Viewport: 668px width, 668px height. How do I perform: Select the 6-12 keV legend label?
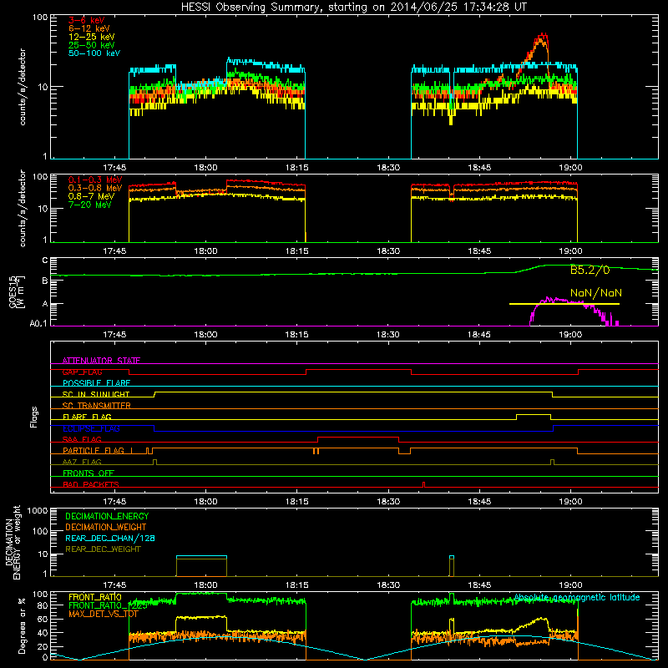89,28
